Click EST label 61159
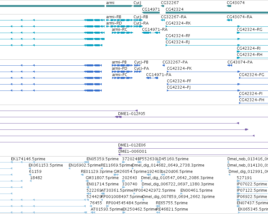Viewport: 268px width, 214px height. coord(35,172)
